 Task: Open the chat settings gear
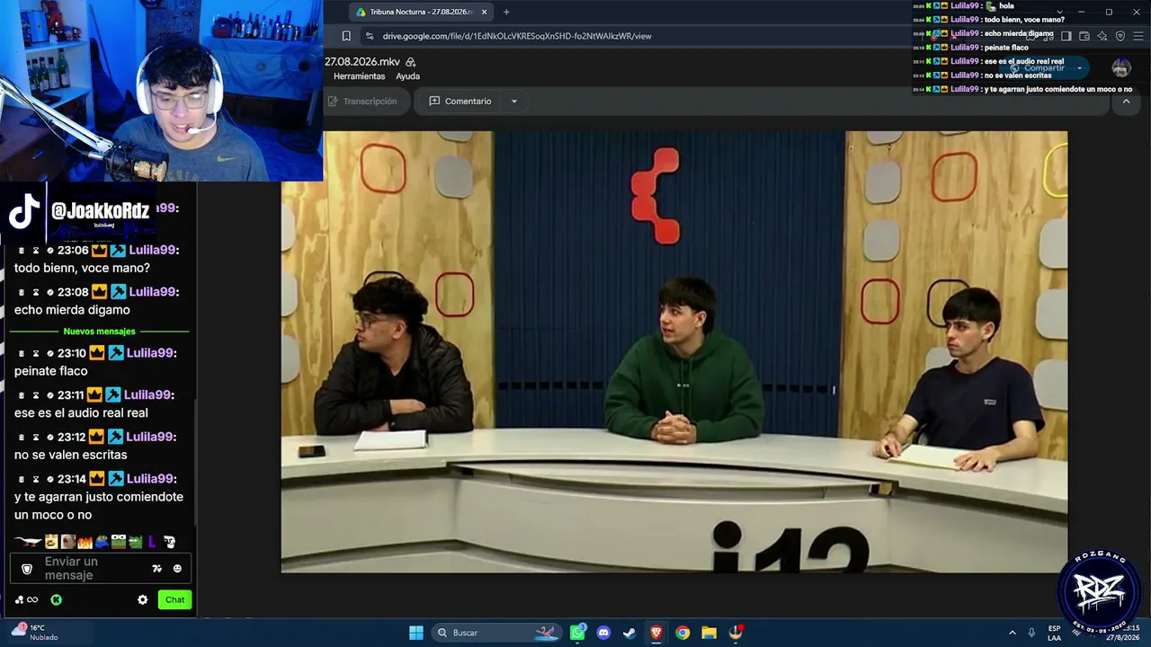pyautogui.click(x=142, y=599)
